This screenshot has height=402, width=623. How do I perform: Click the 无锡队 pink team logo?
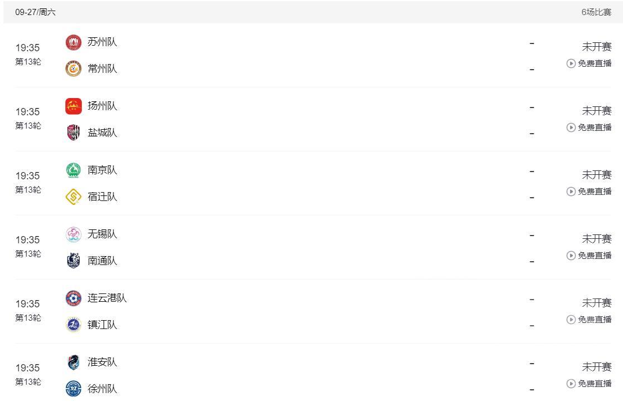pos(74,234)
